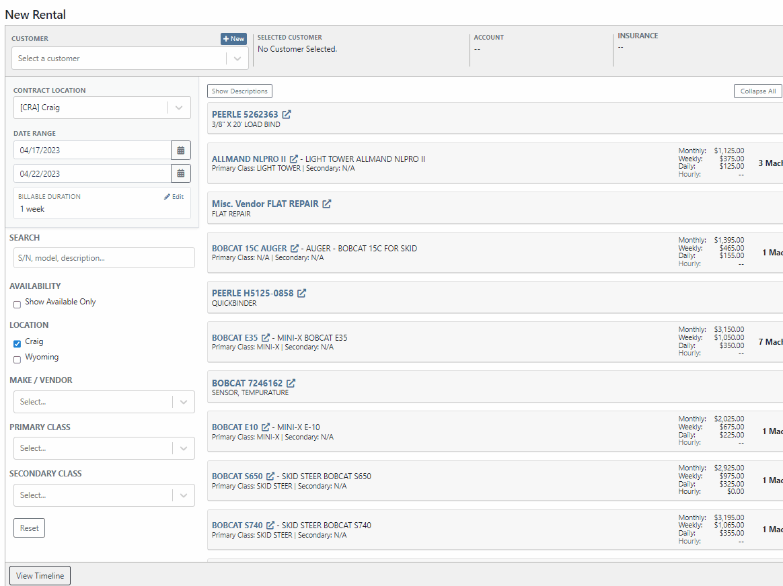
Task: Click the "$1,065.00" weekly rate for BOBCAT S740
Action: pos(729,525)
